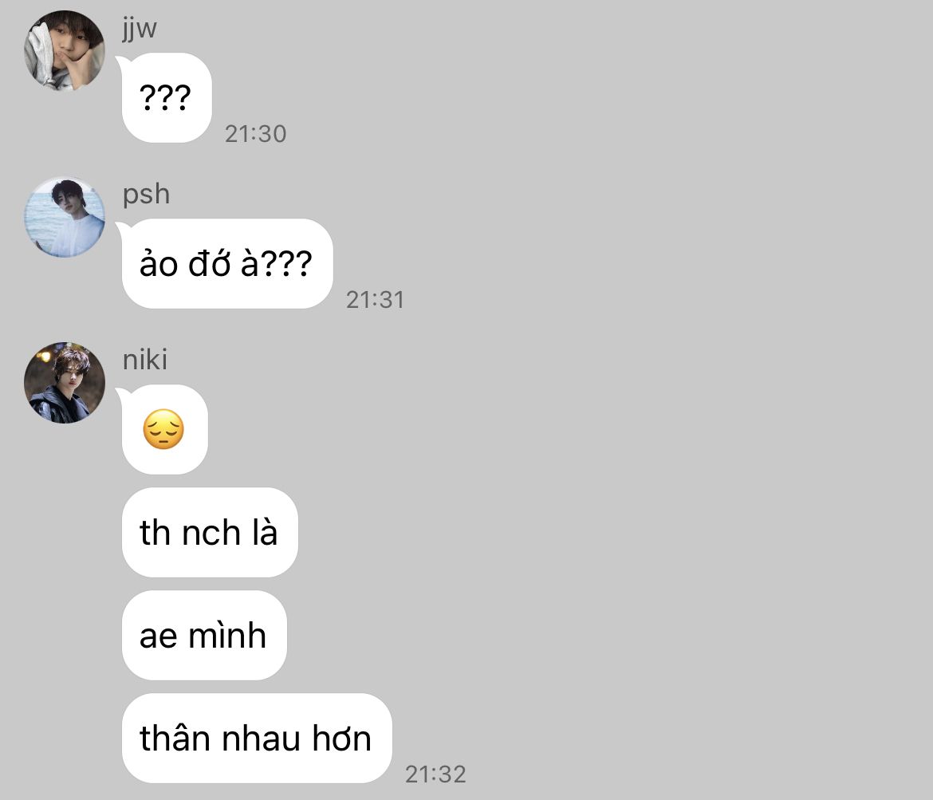Tap the 'thân nhau hơn' message bubble
Image resolution: width=933 pixels, height=800 pixels.
(x=257, y=738)
